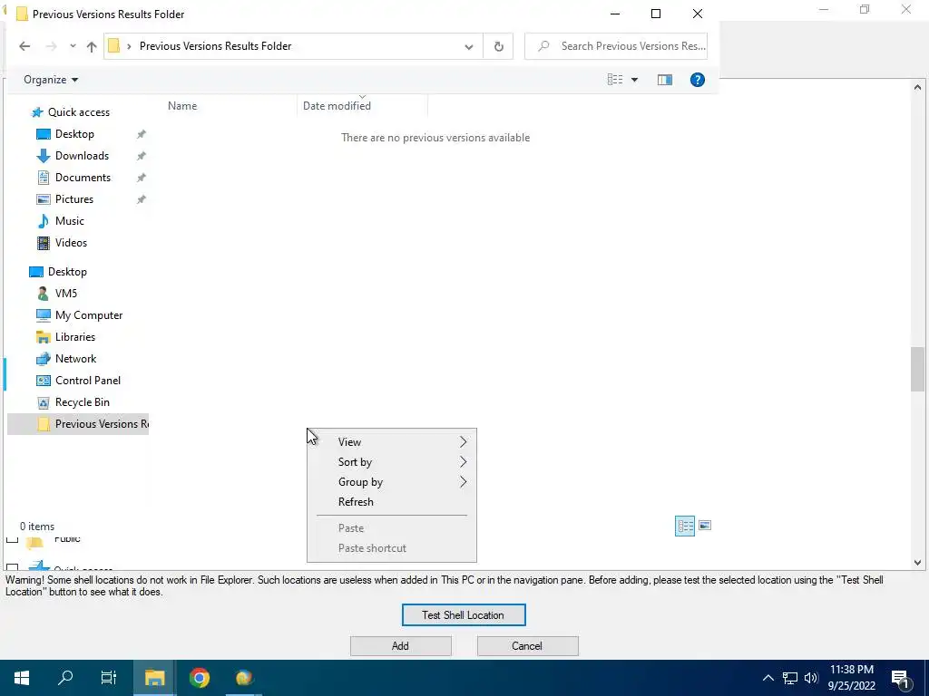The width and height of the screenshot is (929, 696).
Task: Click the search box for Previous Versions
Action: click(x=616, y=46)
